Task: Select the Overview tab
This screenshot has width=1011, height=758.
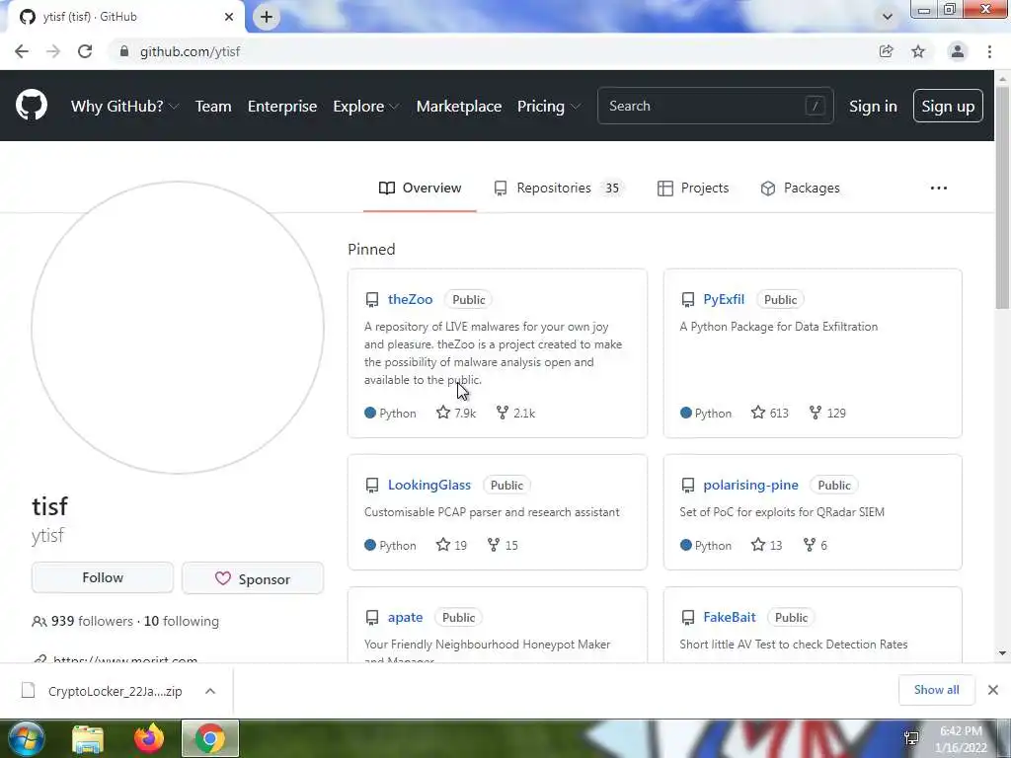Action: click(421, 189)
